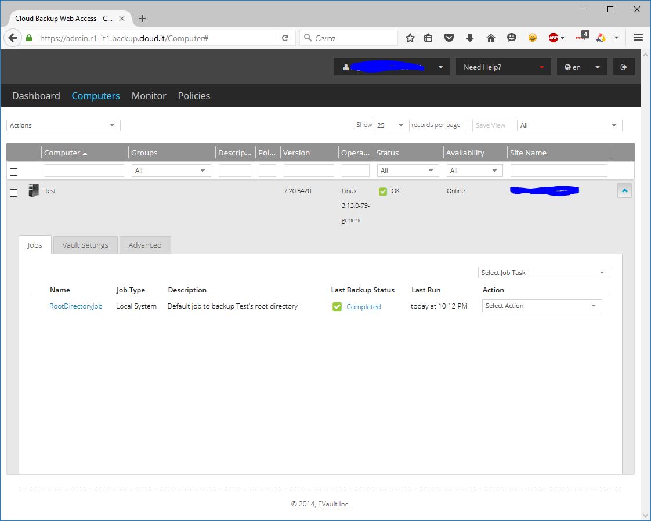
Task: Click the logout icon in header
Action: coord(624,67)
